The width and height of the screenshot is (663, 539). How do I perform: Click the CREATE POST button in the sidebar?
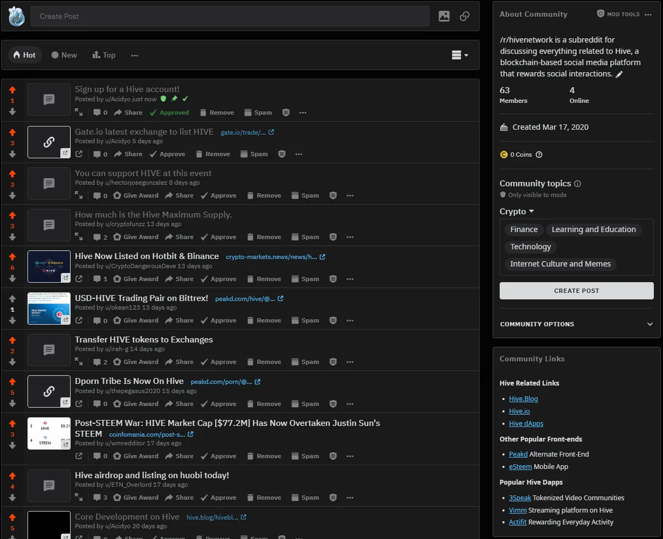click(x=577, y=291)
